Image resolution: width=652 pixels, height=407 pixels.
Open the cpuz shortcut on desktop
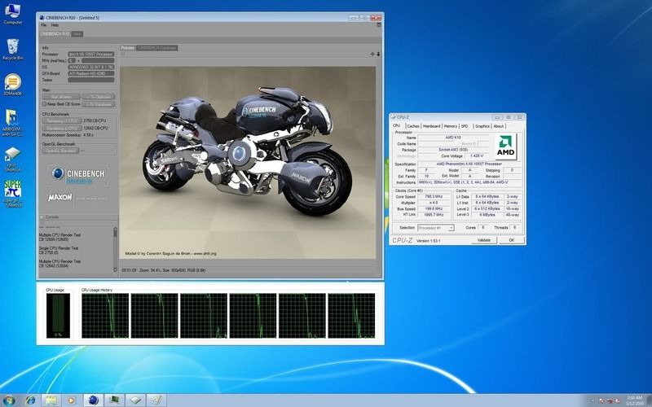[x=12, y=160]
